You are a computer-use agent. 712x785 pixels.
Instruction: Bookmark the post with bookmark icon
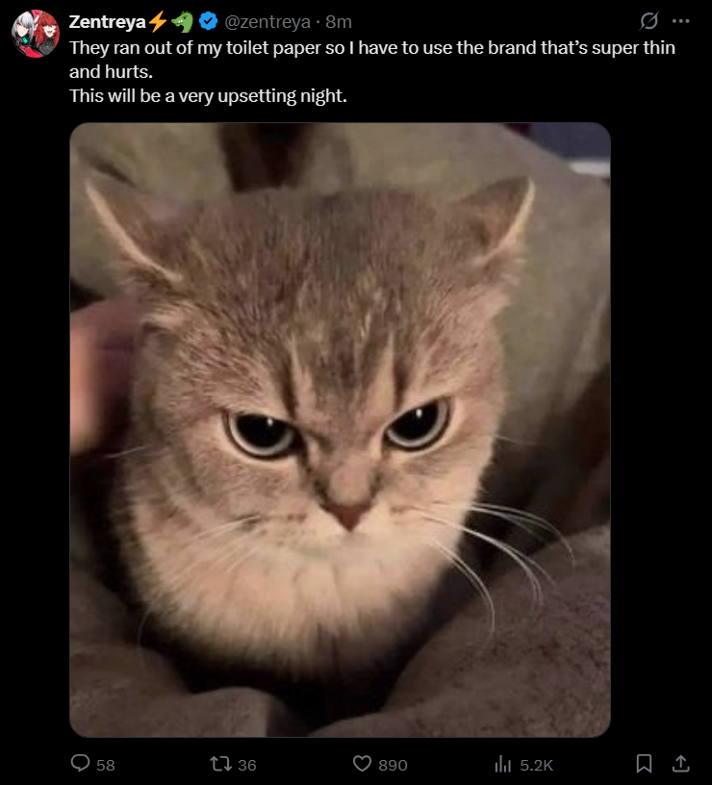[x=644, y=764]
